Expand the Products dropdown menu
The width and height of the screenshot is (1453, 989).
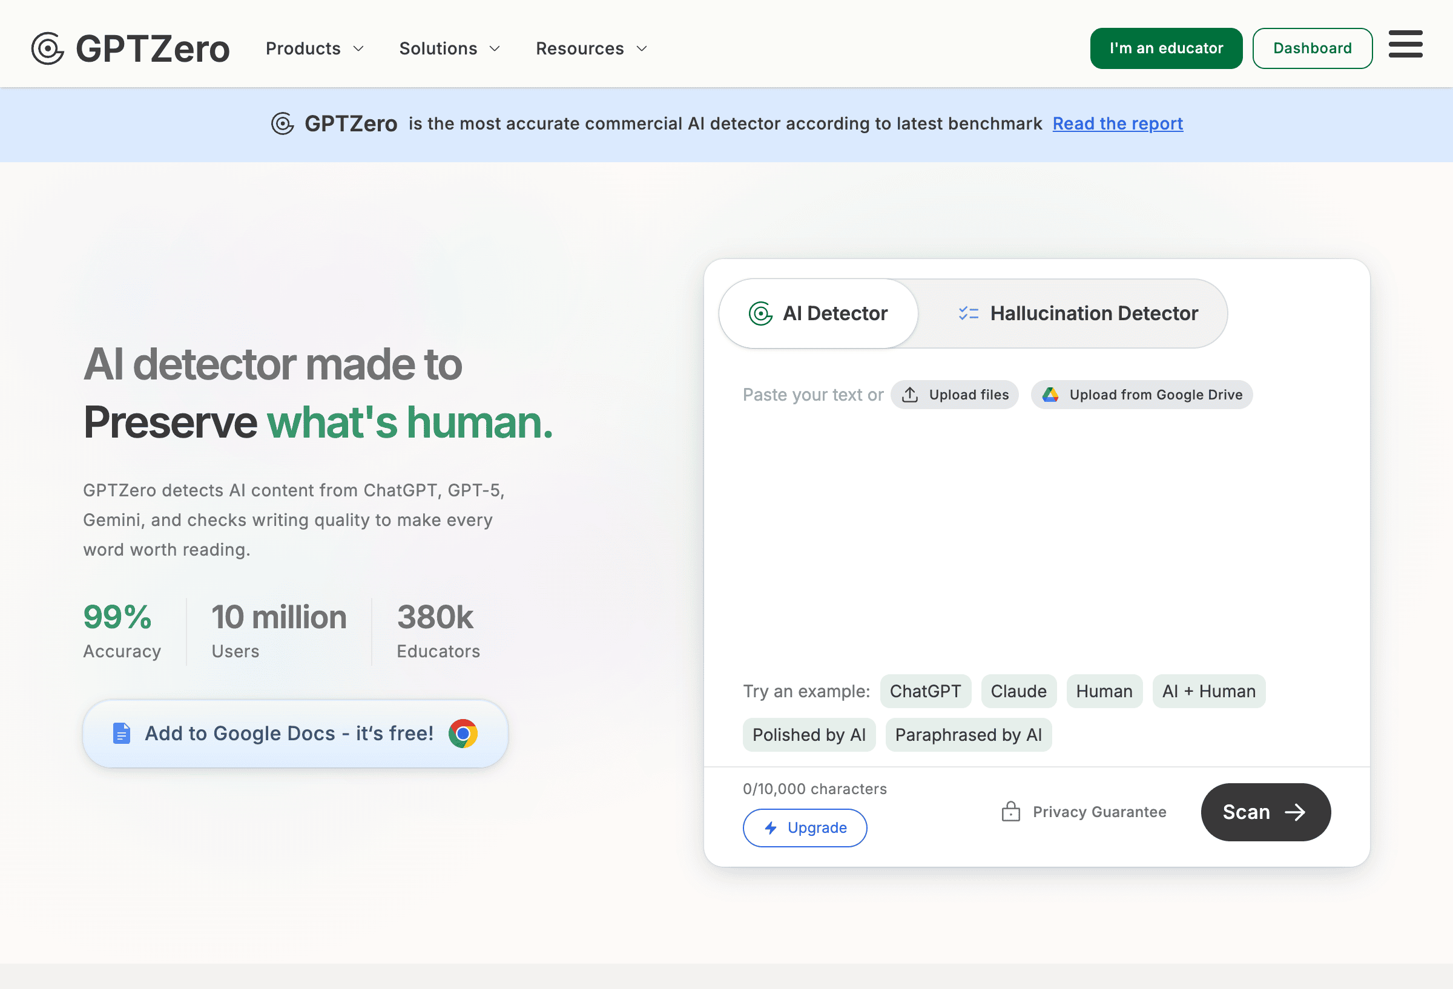point(314,49)
